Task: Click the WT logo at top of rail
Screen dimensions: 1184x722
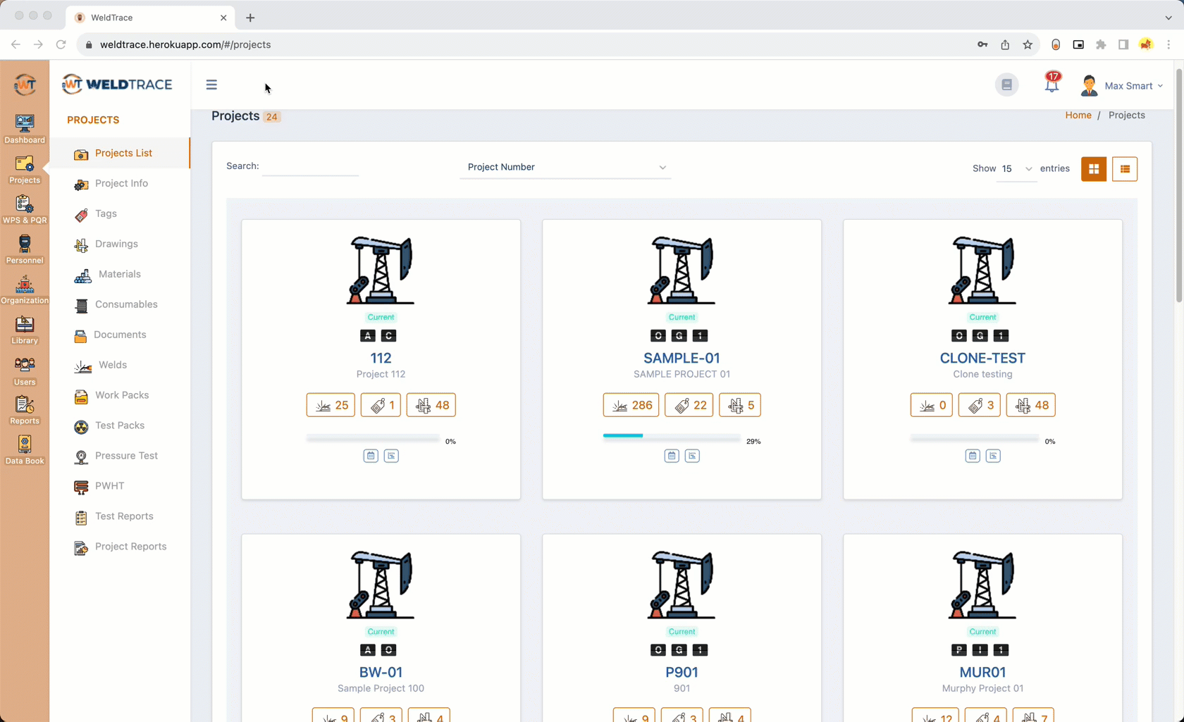Action: pyautogui.click(x=25, y=85)
